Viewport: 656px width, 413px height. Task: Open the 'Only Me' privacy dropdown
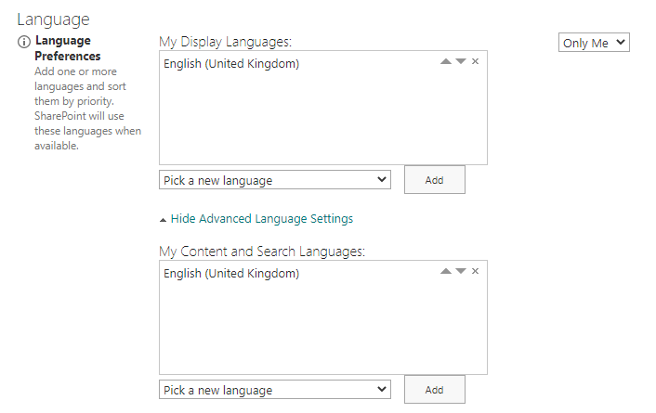coord(594,43)
